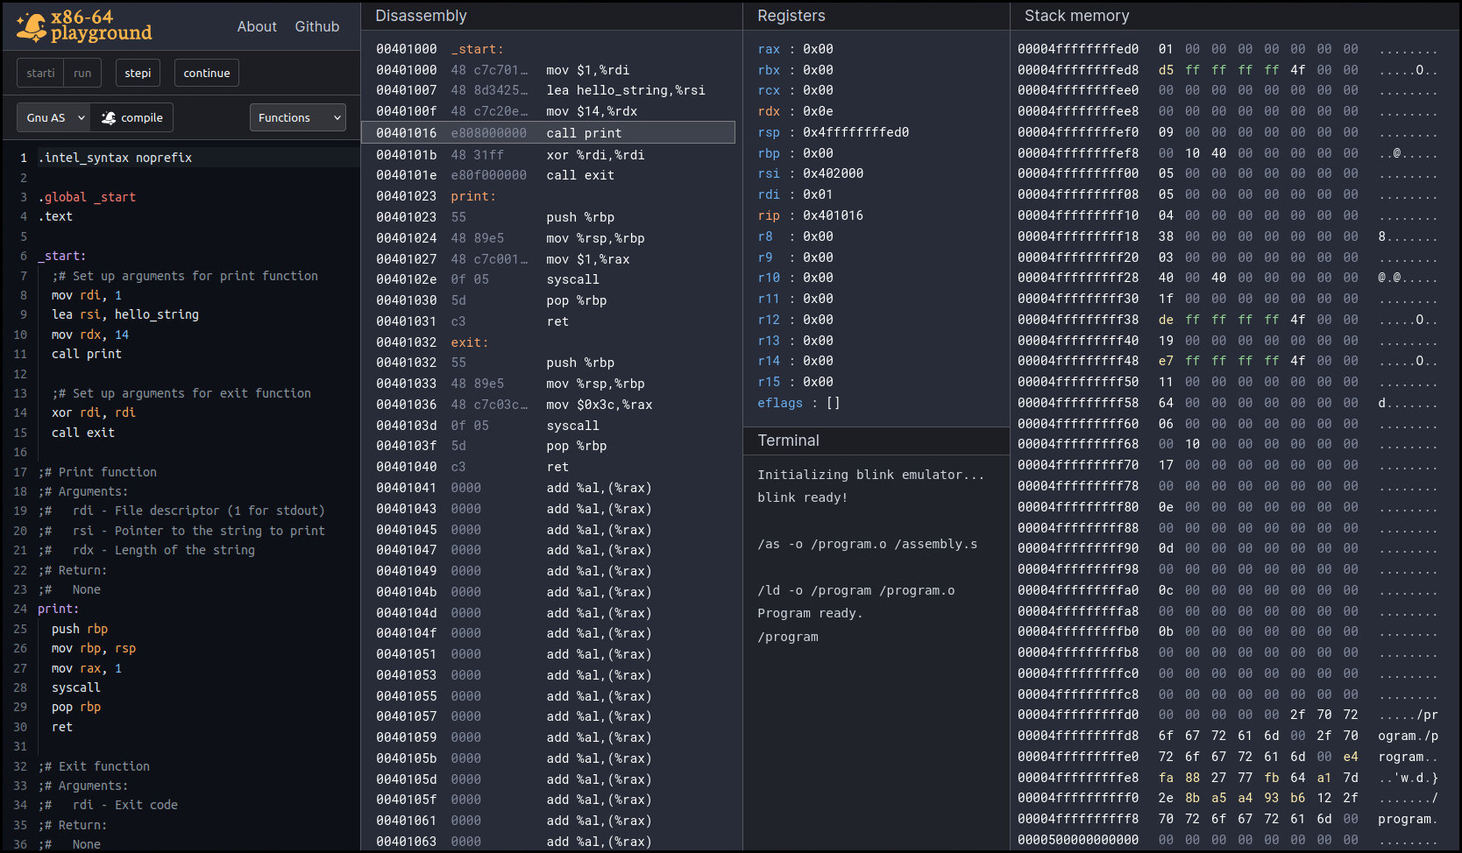Click the Terminal panel header

(876, 441)
